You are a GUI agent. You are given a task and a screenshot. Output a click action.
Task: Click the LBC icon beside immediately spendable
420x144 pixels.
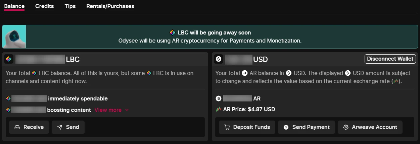point(8,98)
